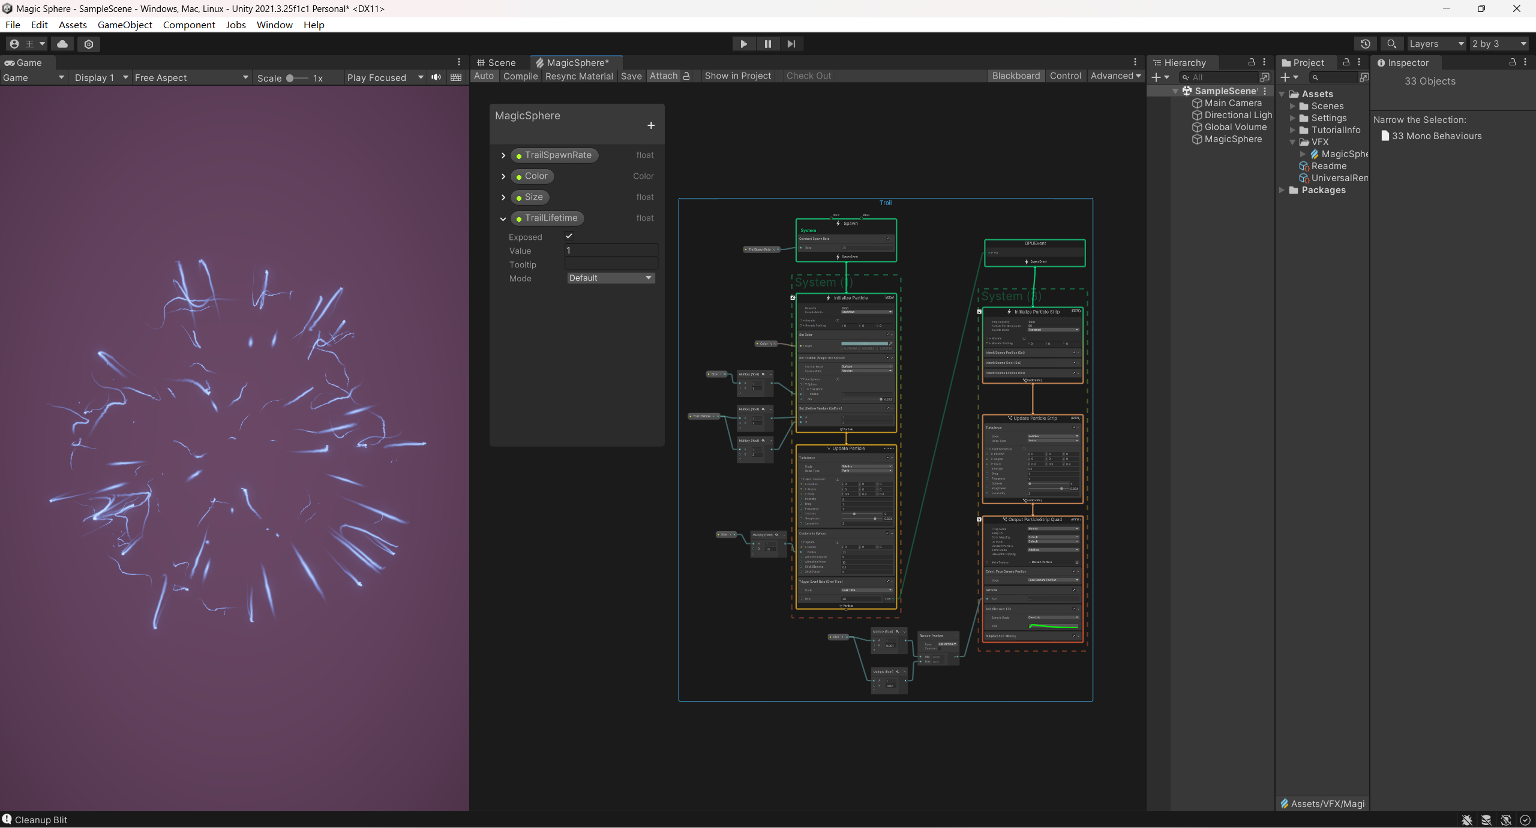1536x828 pixels.
Task: Toggle the Blackboard panel button
Action: [1015, 76]
